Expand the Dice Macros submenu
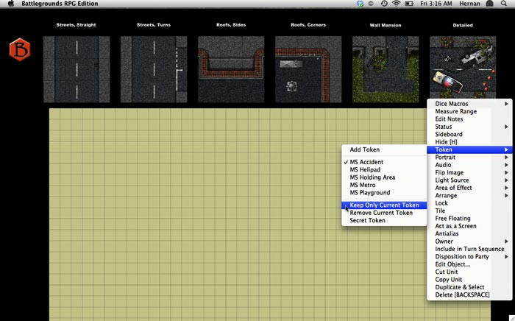 [469, 104]
